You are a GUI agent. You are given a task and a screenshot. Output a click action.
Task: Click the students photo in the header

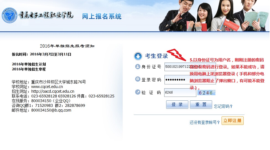coord(214,16)
